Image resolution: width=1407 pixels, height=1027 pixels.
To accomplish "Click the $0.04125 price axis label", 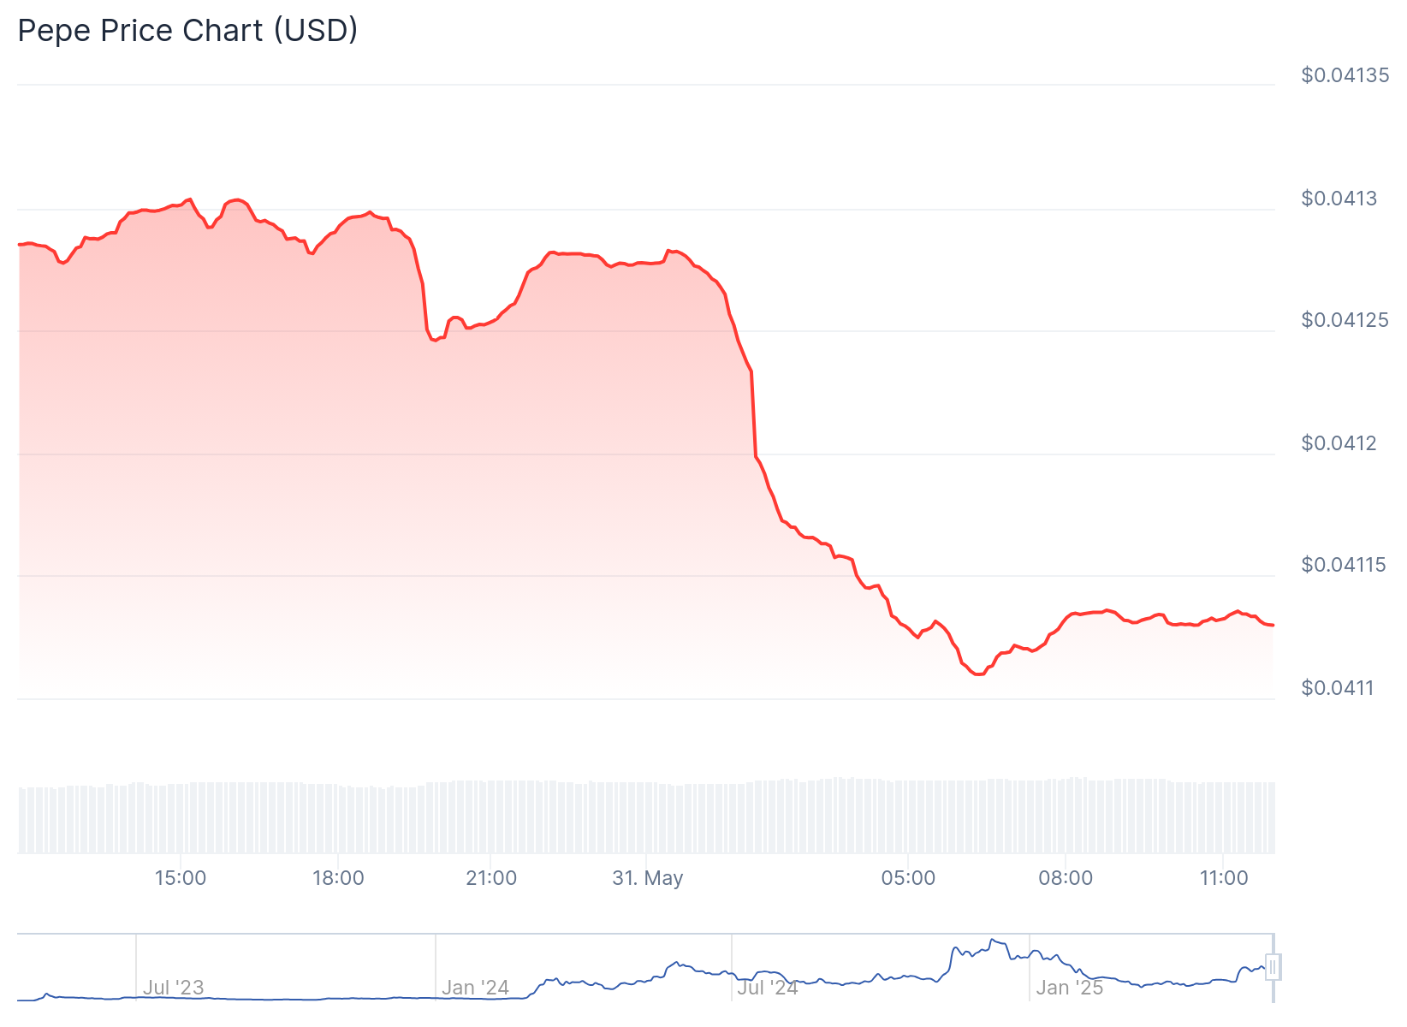I will pyautogui.click(x=1345, y=320).
